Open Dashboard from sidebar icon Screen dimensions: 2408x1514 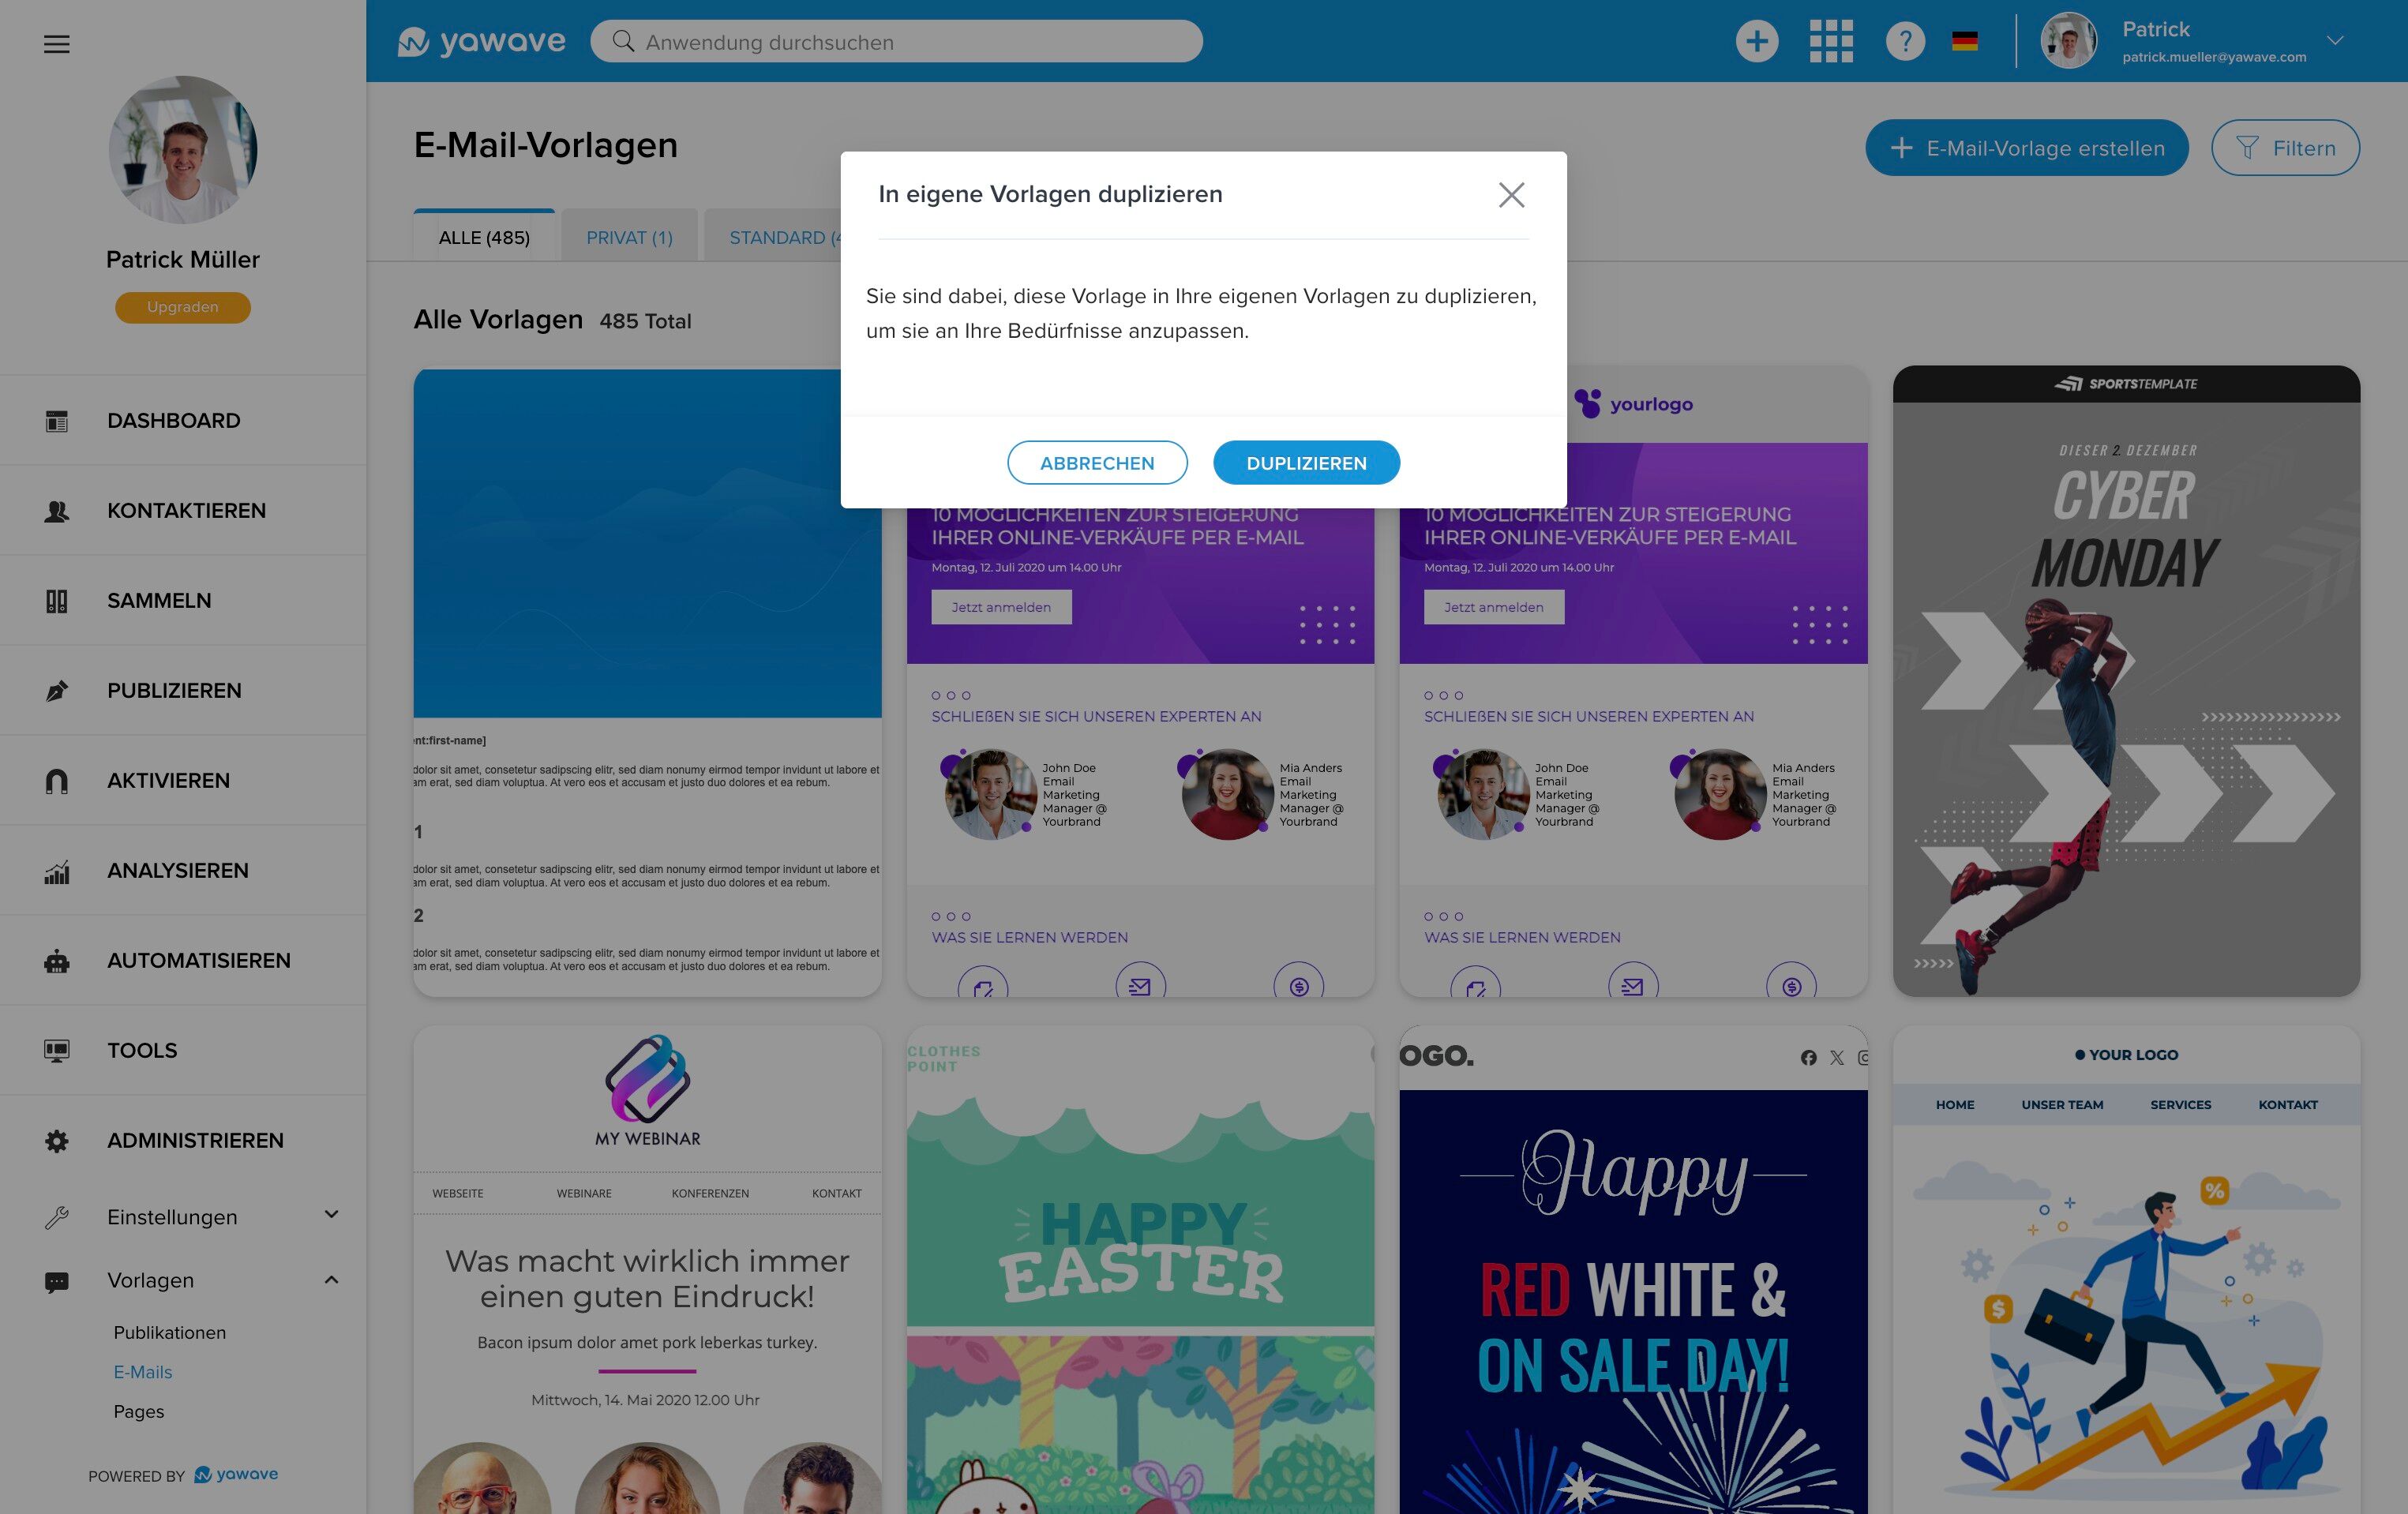(x=57, y=421)
